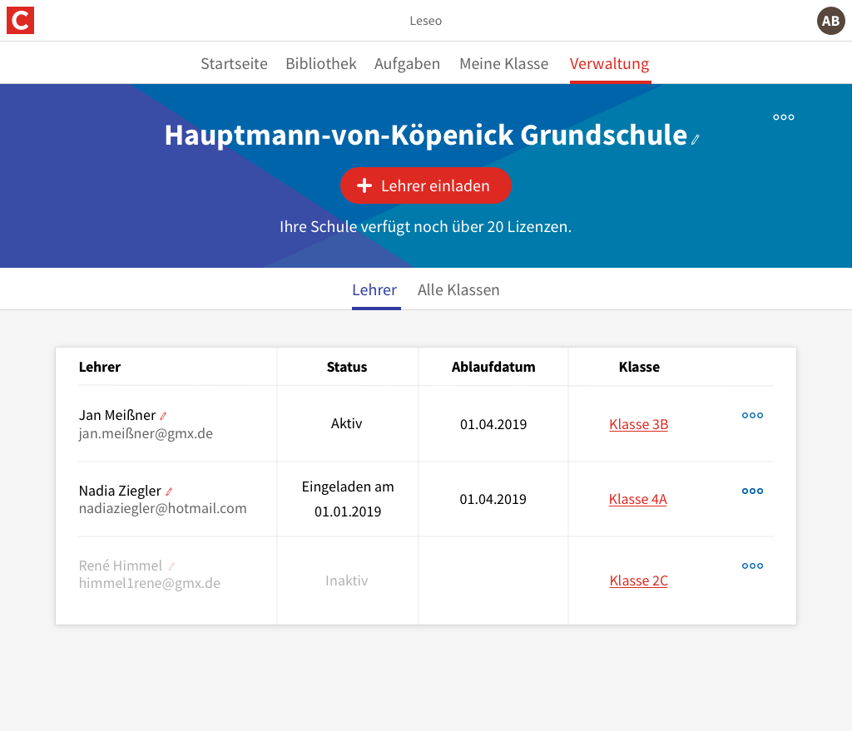The width and height of the screenshot is (852, 731).
Task: Click the Inaktiv status cell
Action: coord(347,580)
